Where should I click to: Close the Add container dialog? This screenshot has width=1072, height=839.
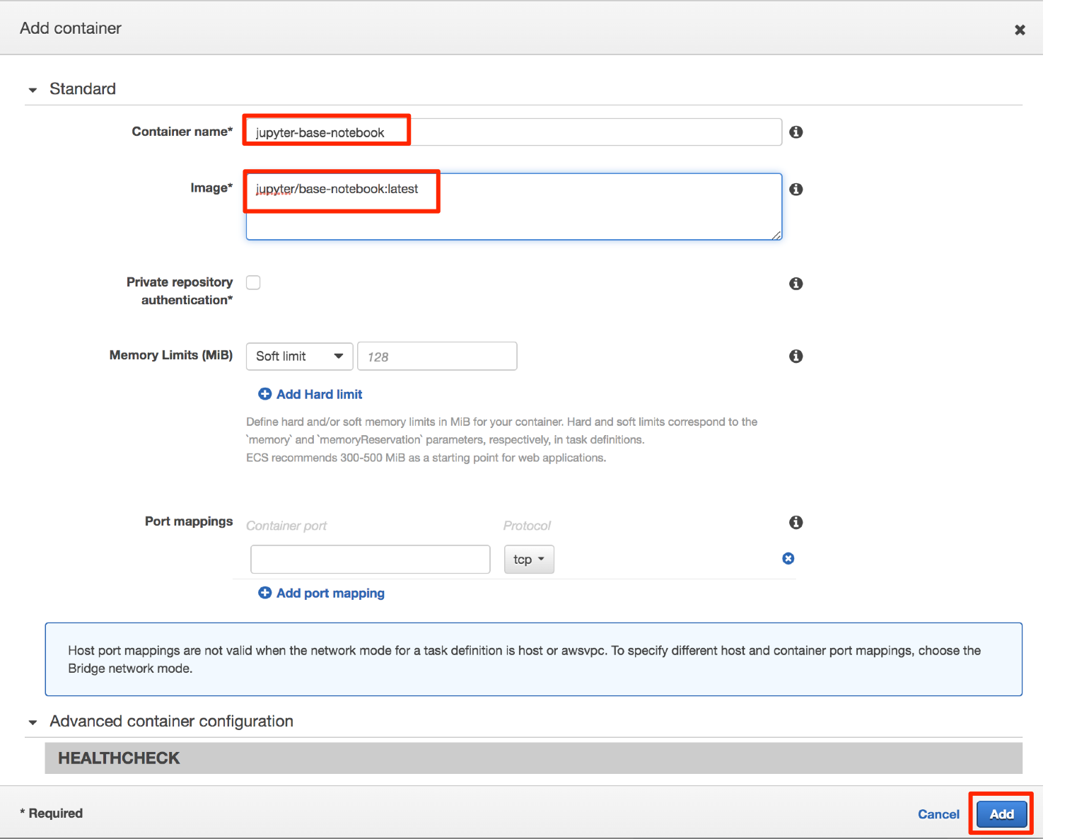coord(1020,30)
